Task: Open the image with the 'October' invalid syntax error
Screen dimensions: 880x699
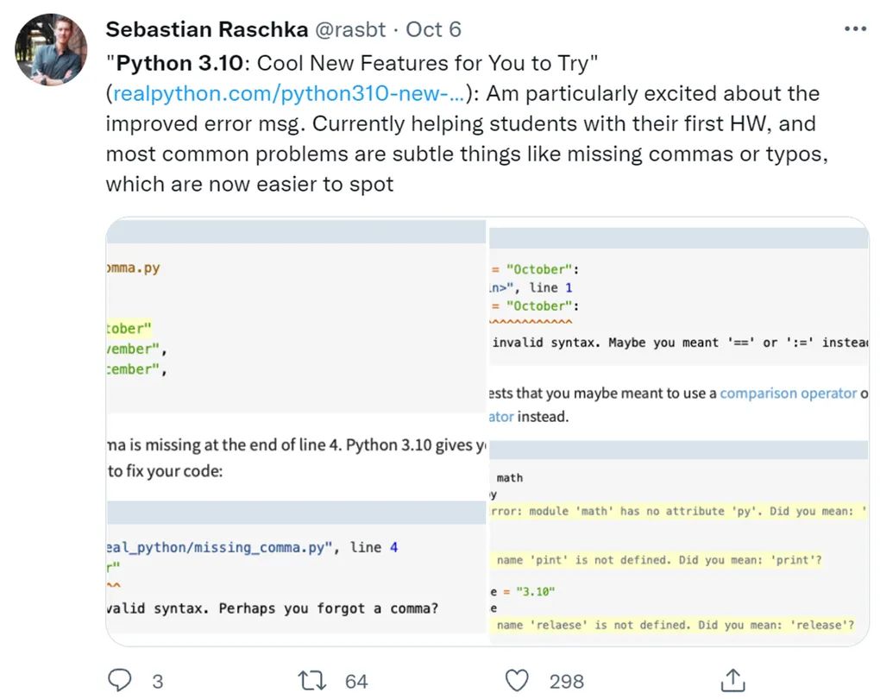Action: pyautogui.click(x=677, y=328)
